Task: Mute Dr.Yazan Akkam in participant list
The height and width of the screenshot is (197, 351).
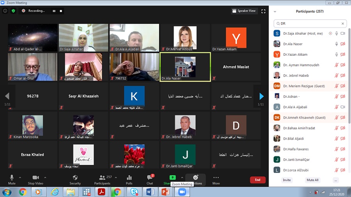Action: click(336, 54)
